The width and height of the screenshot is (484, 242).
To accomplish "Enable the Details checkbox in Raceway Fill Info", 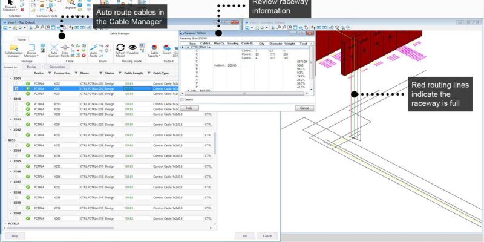I will 183,99.
